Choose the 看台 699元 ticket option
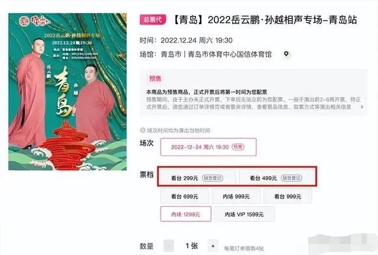 pos(185,196)
